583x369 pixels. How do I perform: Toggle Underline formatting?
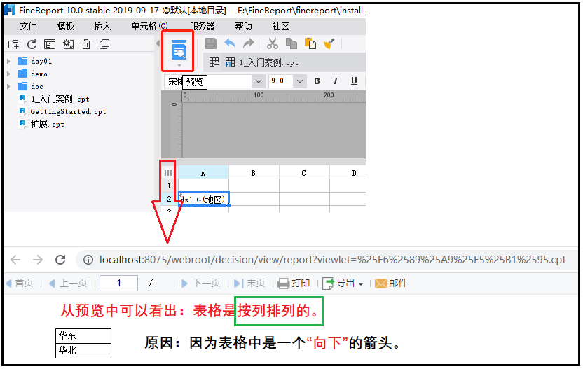click(x=354, y=81)
